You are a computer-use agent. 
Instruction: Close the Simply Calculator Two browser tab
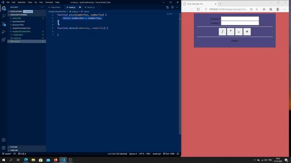point(216,4)
